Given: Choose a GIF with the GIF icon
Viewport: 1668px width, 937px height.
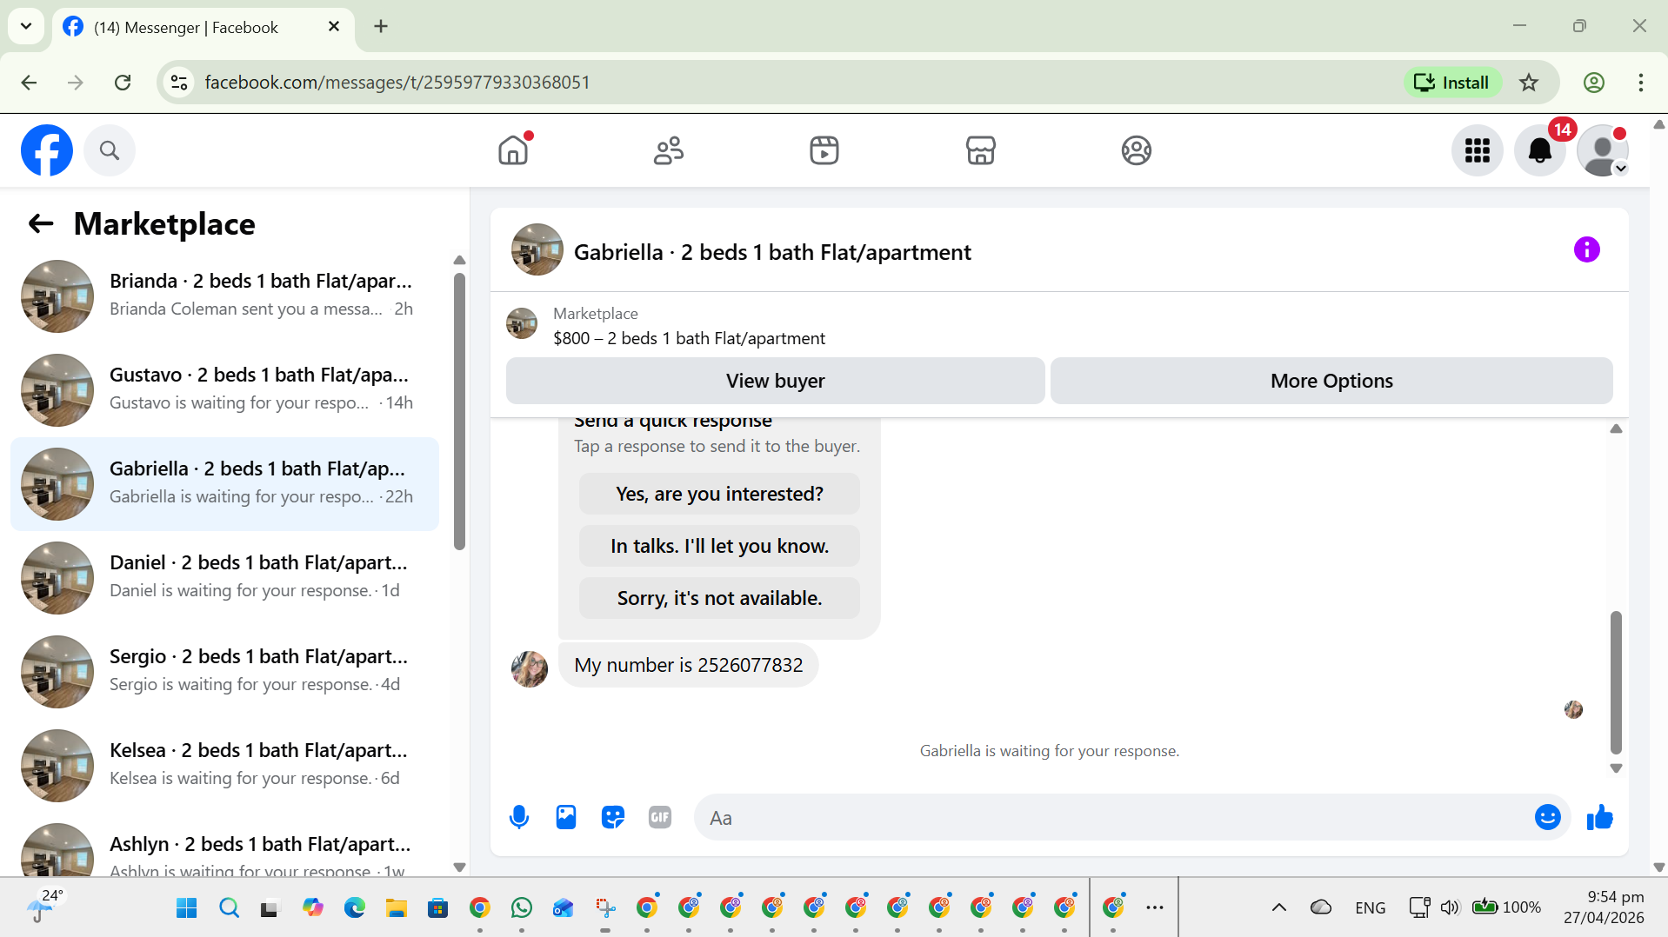Looking at the screenshot, I should 660,817.
